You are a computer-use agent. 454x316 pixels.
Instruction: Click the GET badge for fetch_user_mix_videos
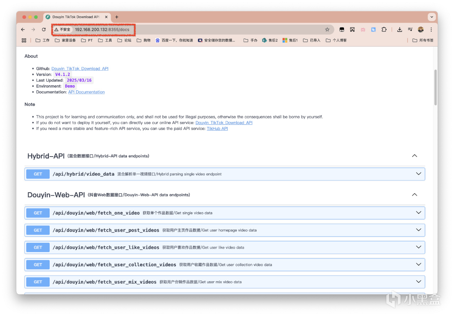pyautogui.click(x=38, y=282)
